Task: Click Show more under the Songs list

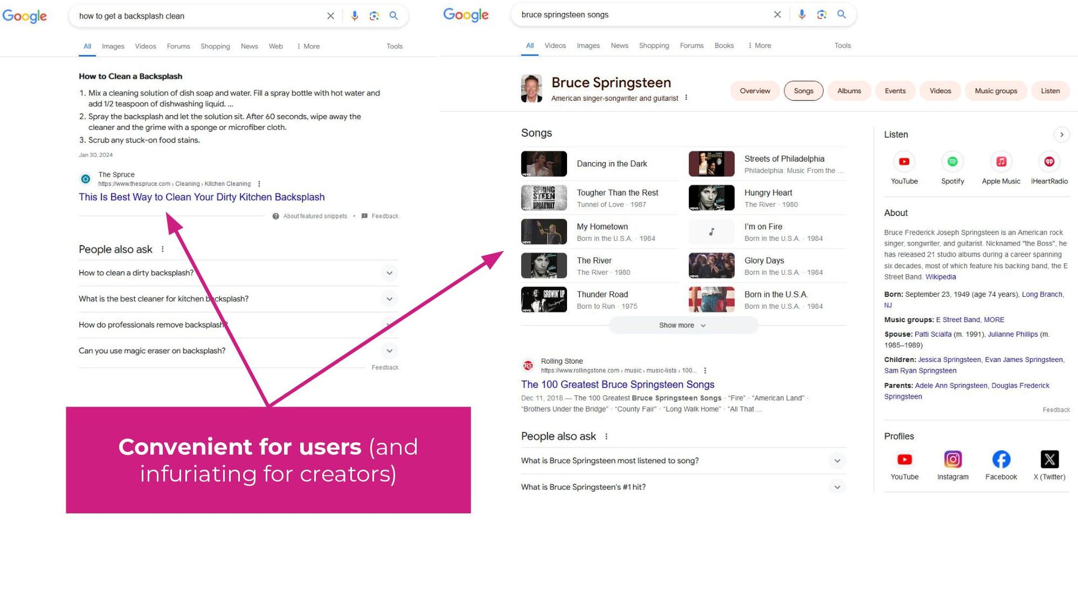Action: [x=683, y=325]
